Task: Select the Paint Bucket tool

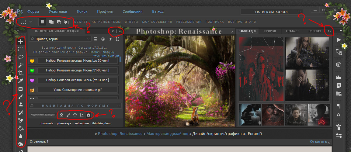Action: (21, 128)
